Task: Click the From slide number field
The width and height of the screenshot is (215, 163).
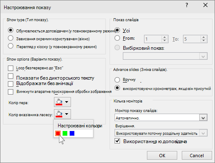Action: (x=153, y=39)
